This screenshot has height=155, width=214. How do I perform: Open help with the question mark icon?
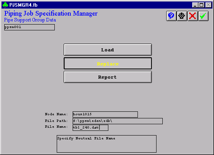pyautogui.click(x=171, y=16)
